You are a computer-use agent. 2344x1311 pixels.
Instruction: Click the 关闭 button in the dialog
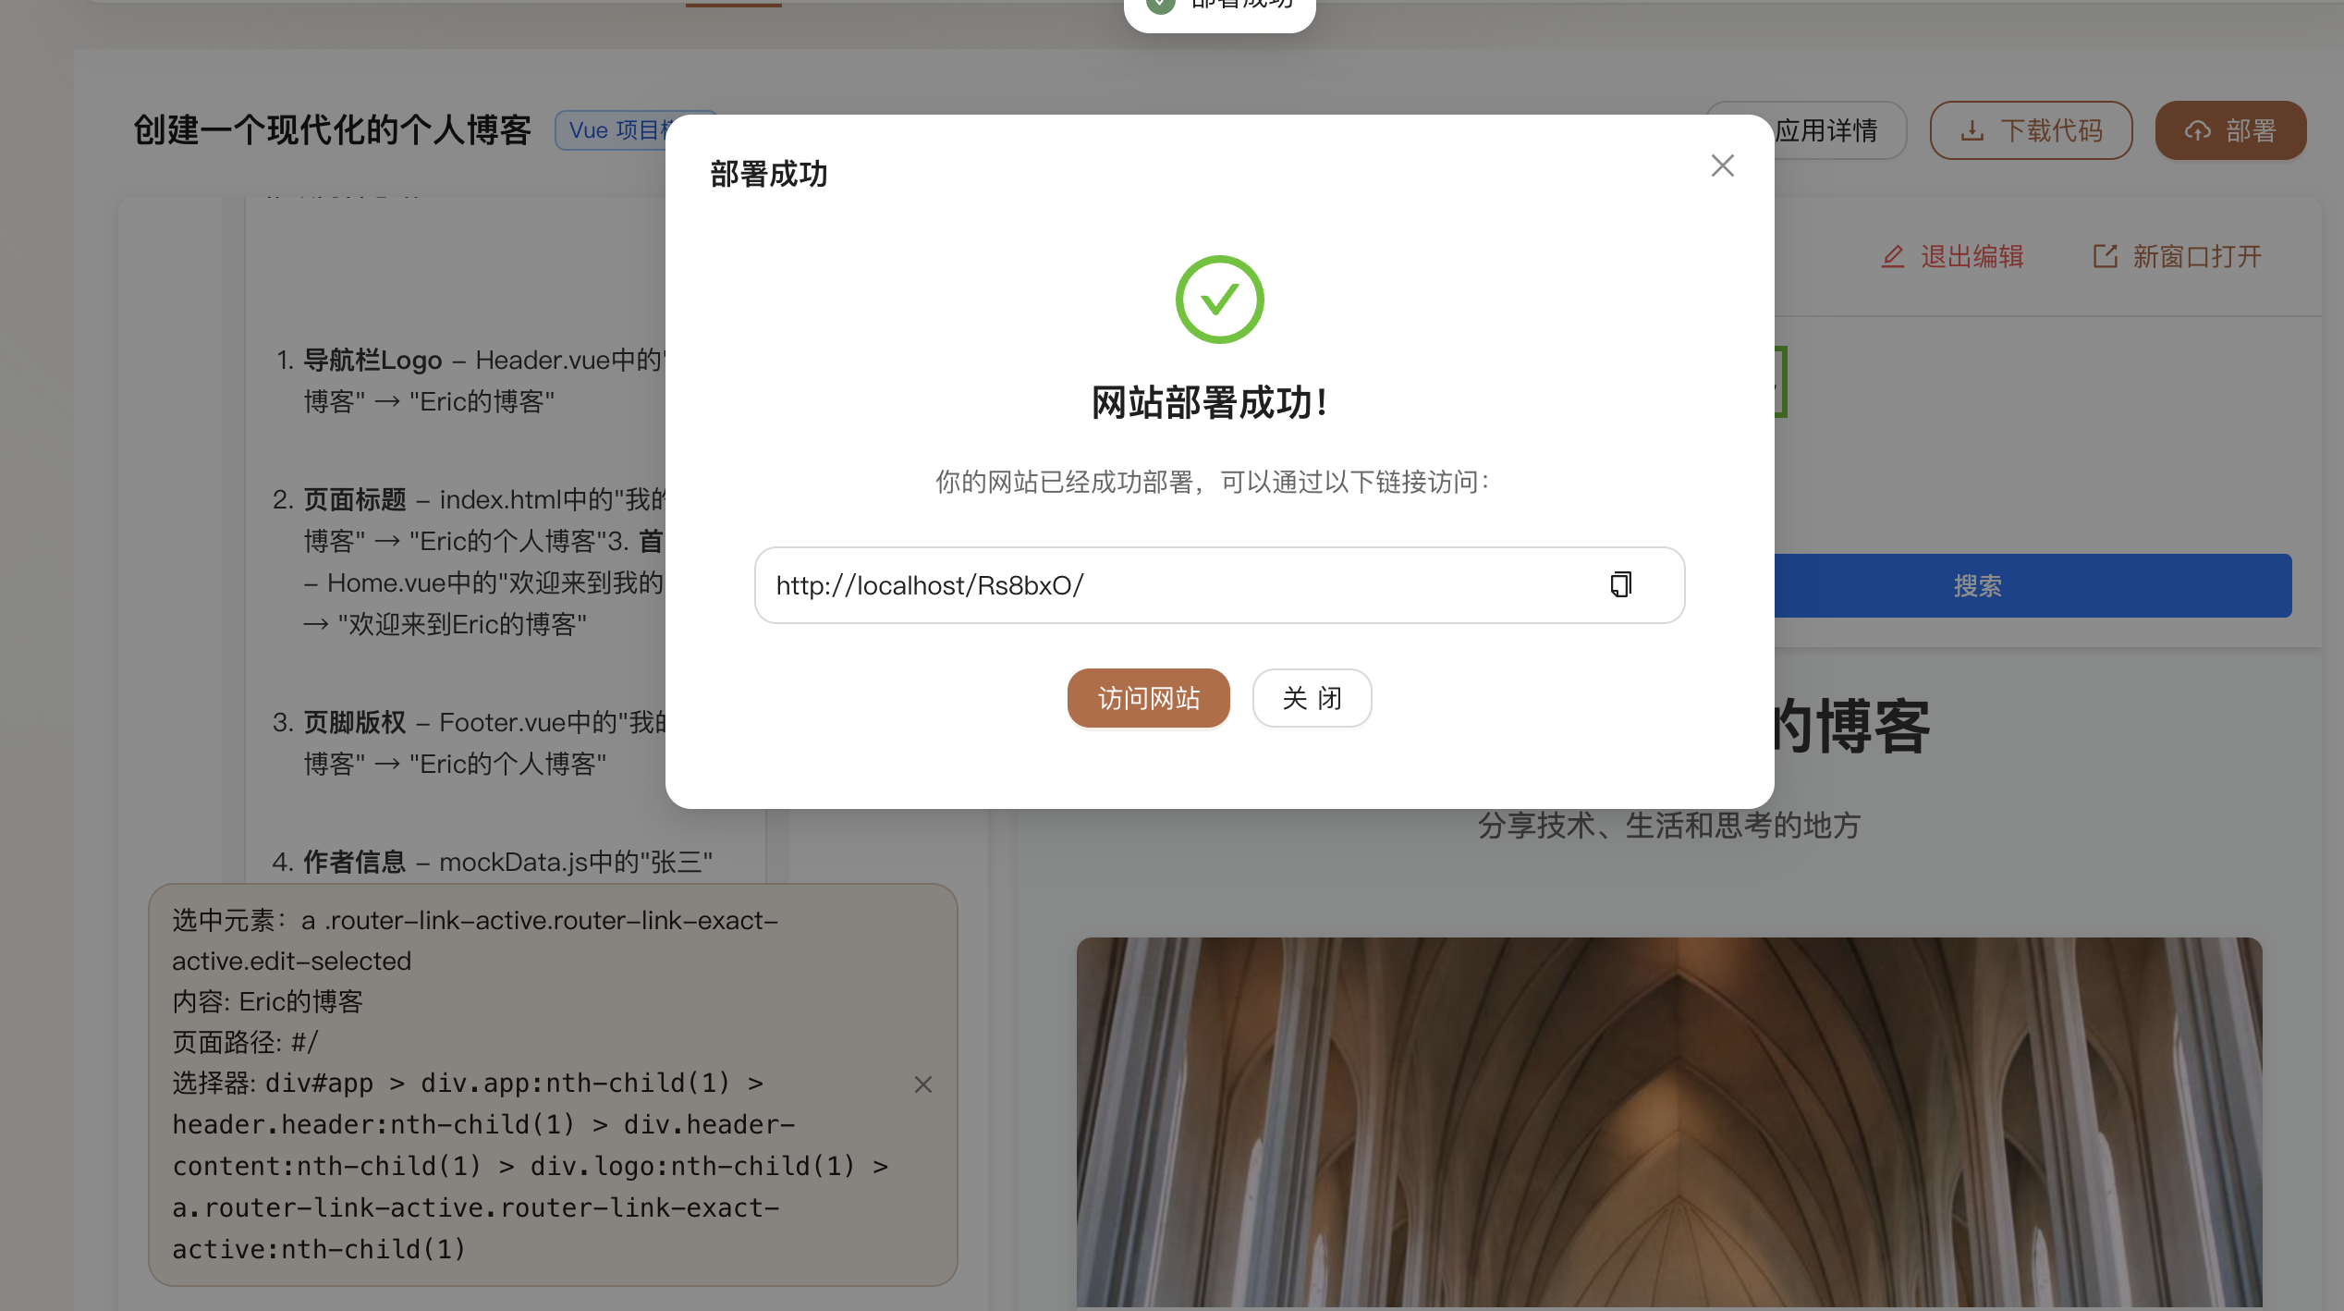[1312, 698]
